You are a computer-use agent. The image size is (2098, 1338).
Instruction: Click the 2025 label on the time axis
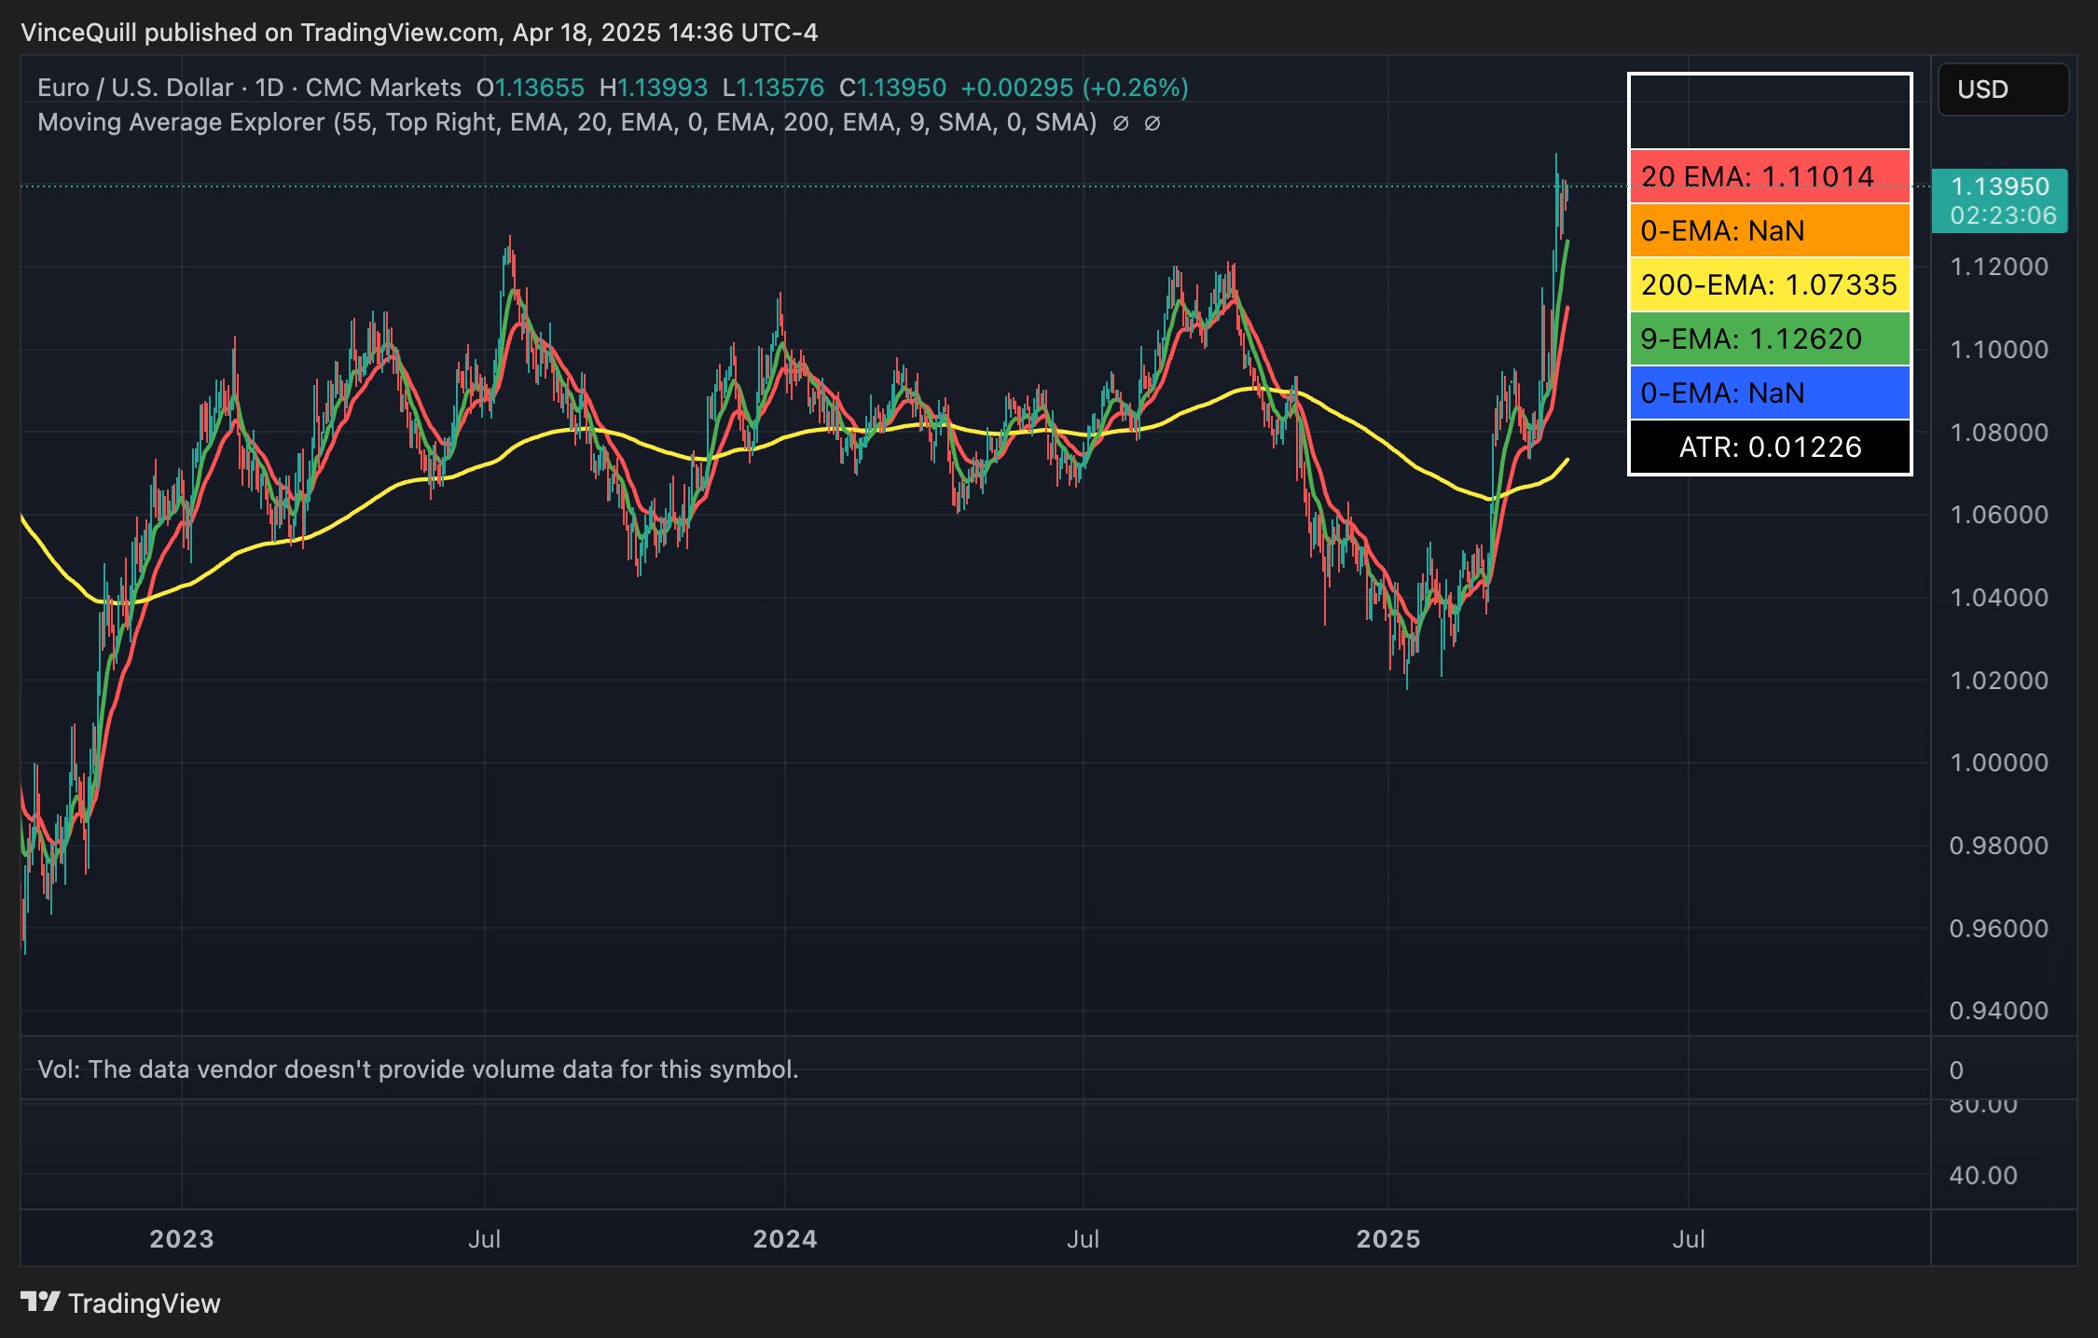pos(1387,1238)
